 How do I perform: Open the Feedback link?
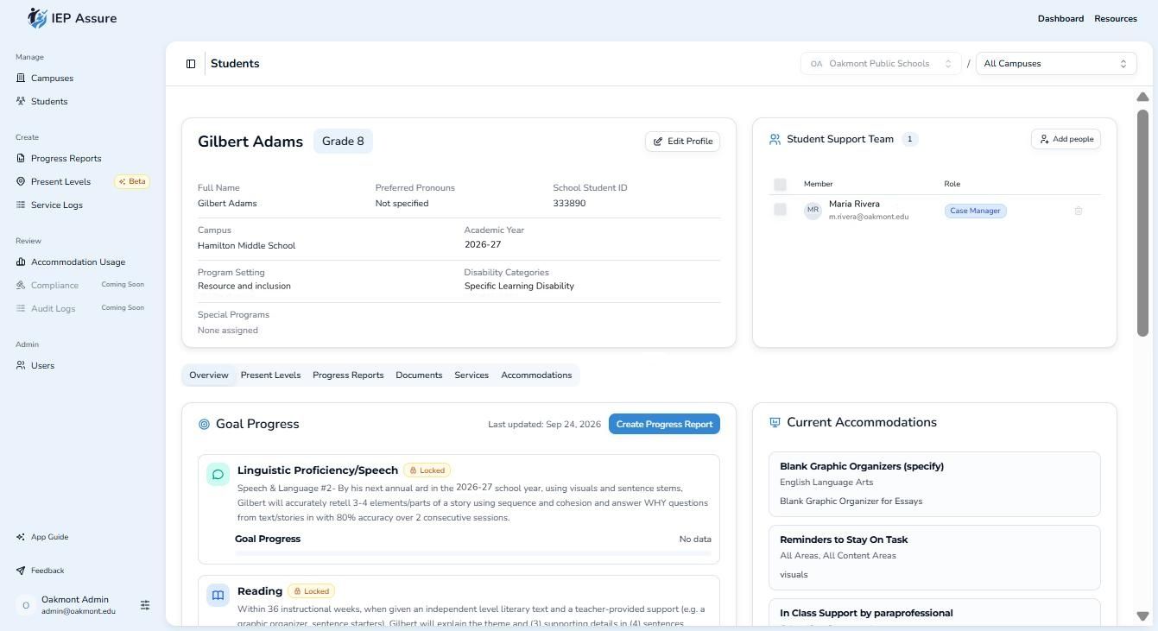(47, 571)
